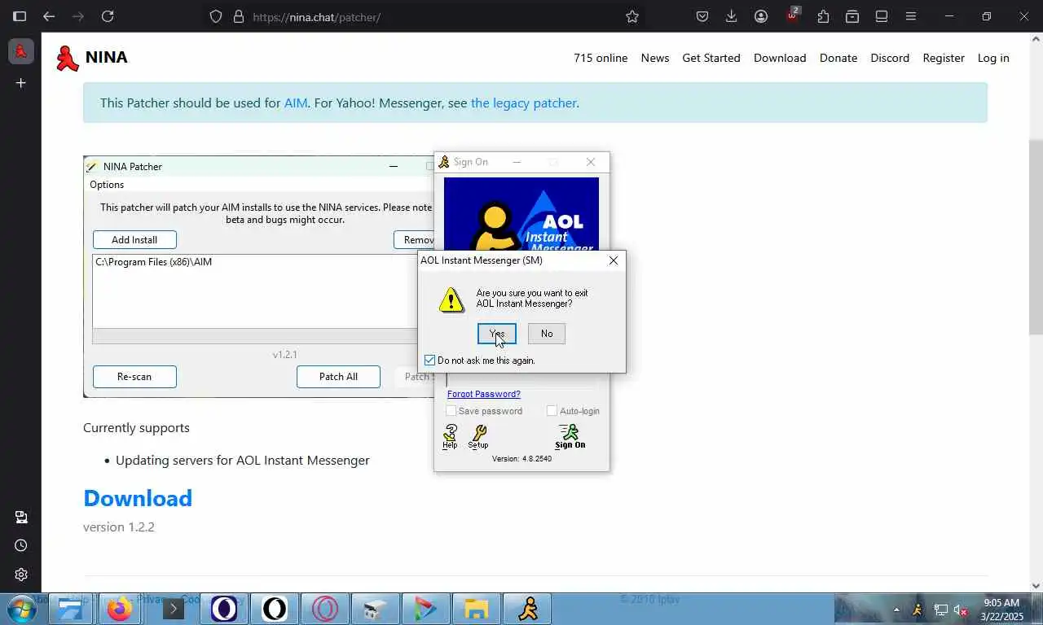1043x625 pixels.
Task: Go back with the browser back arrow
Action: 49,16
